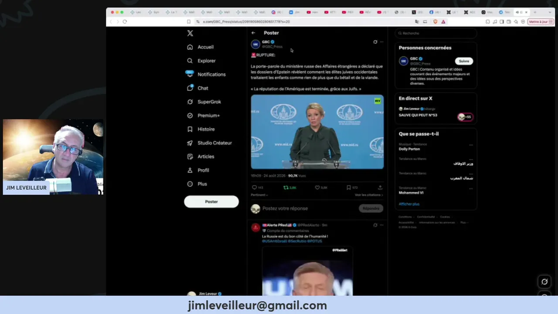Click the Articles icon in sidebar

coord(190,157)
